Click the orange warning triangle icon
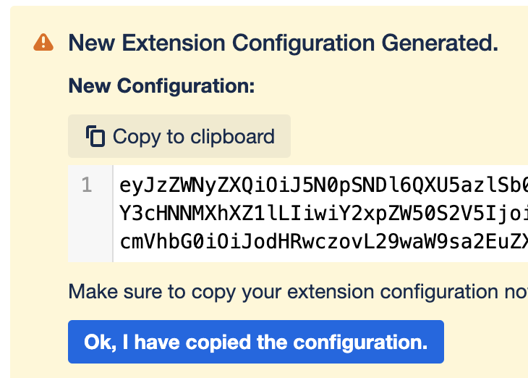 (43, 43)
